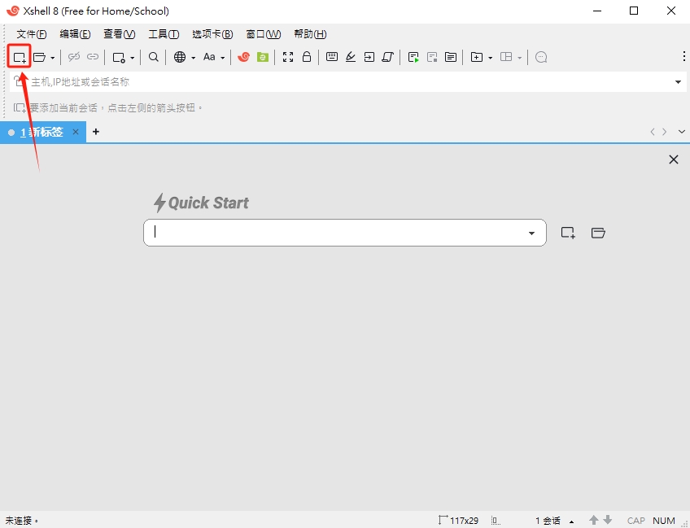Close the '1 新标签' tab
This screenshot has height=528, width=690.
[76, 132]
